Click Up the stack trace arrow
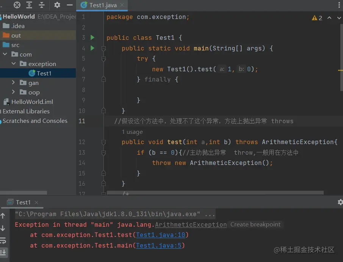Screen dimensions: 343x262 (3, 216)
